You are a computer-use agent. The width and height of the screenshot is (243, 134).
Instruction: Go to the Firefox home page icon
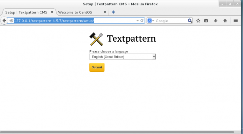point(225,20)
